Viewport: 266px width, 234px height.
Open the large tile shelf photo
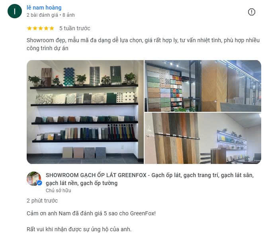point(85,112)
